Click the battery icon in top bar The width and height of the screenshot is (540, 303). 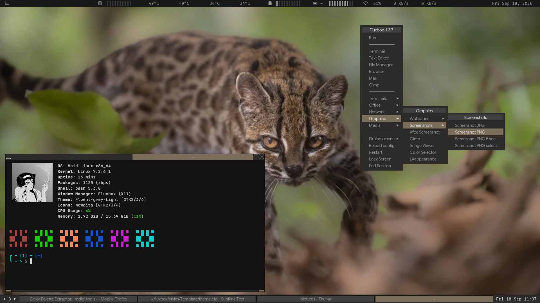(x=315, y=3)
